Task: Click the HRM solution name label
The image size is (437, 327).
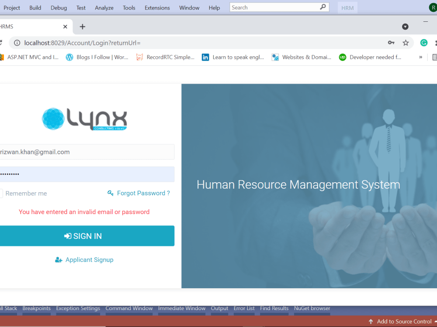Action: pos(347,8)
